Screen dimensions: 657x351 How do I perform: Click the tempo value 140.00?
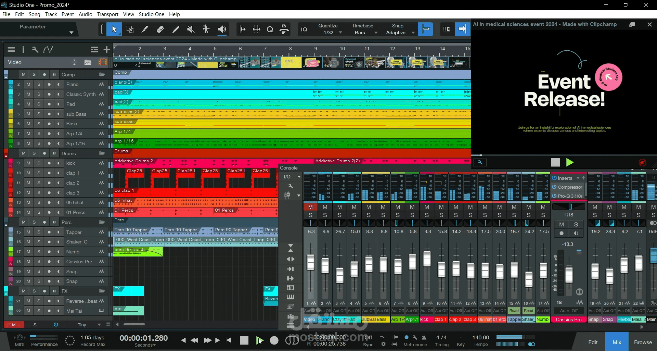480,337
